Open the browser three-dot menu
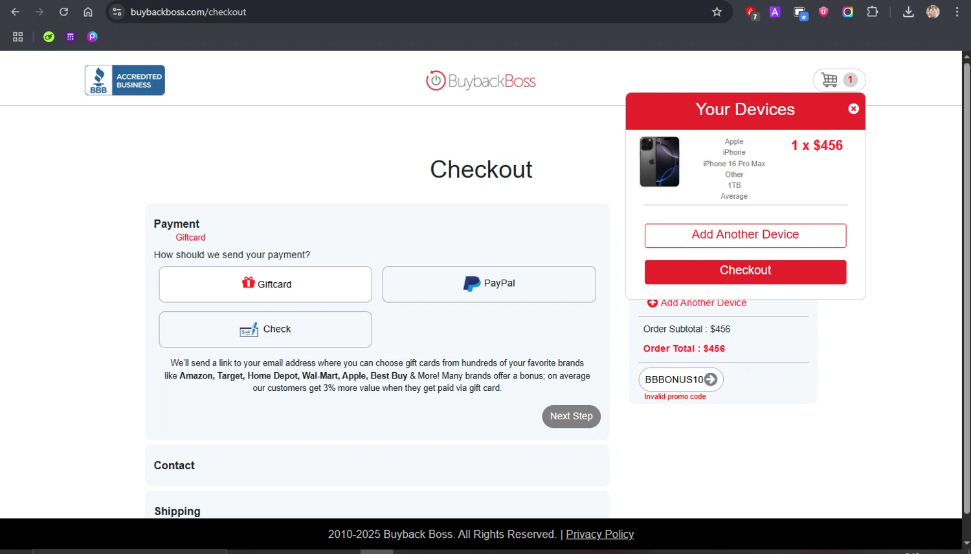The height and width of the screenshot is (554, 971). [957, 12]
